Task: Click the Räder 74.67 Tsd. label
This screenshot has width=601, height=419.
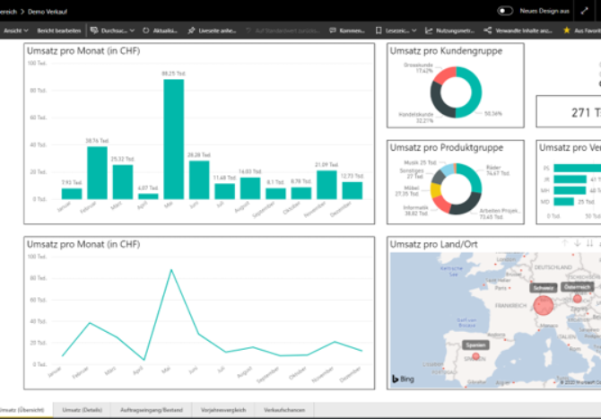Action: [498, 170]
